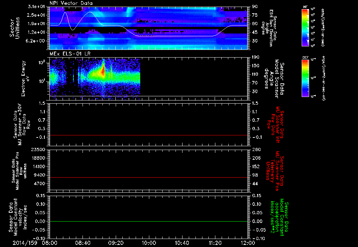Click the '10:40' time tick label
This screenshot has width=358, height=247.
click(182, 243)
